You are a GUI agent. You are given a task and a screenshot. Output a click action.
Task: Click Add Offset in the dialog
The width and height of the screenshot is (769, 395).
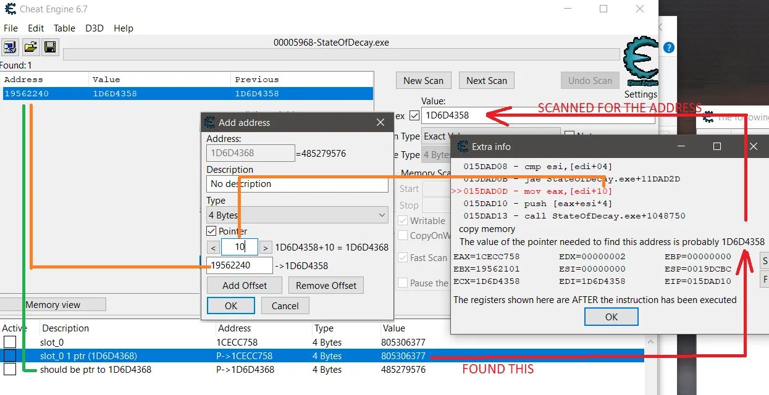244,285
